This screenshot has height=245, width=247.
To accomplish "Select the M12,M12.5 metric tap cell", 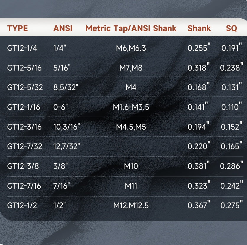I will pyautogui.click(x=131, y=205).
